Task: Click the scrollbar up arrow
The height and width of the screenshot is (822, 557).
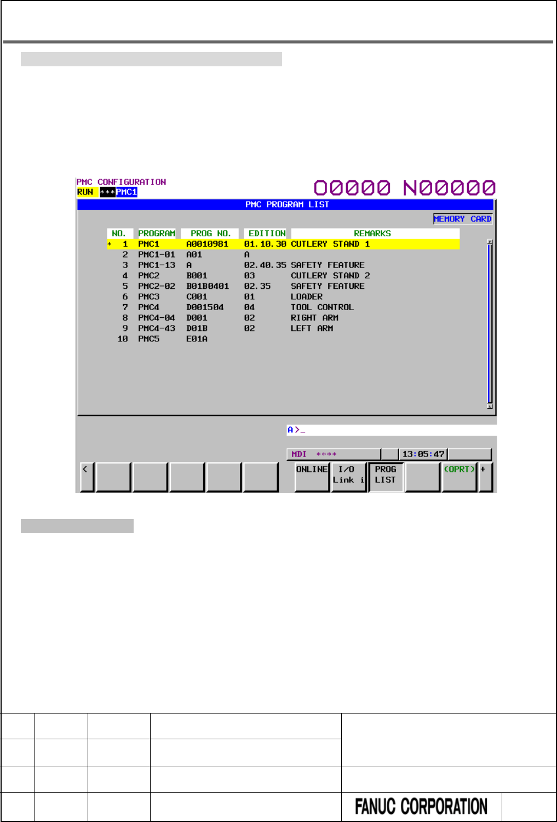Action: click(x=490, y=242)
